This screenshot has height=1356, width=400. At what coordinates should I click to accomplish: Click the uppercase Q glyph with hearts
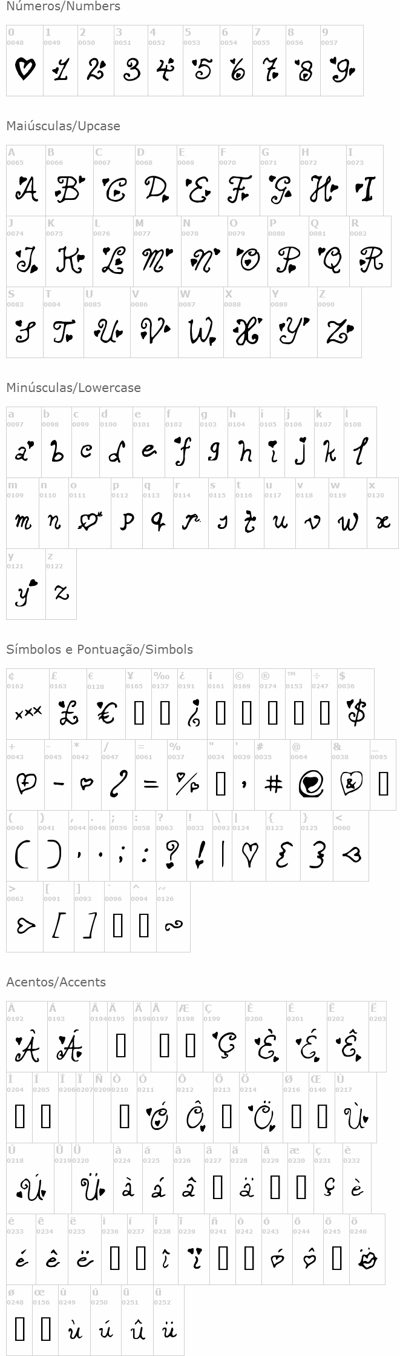pos(330,260)
